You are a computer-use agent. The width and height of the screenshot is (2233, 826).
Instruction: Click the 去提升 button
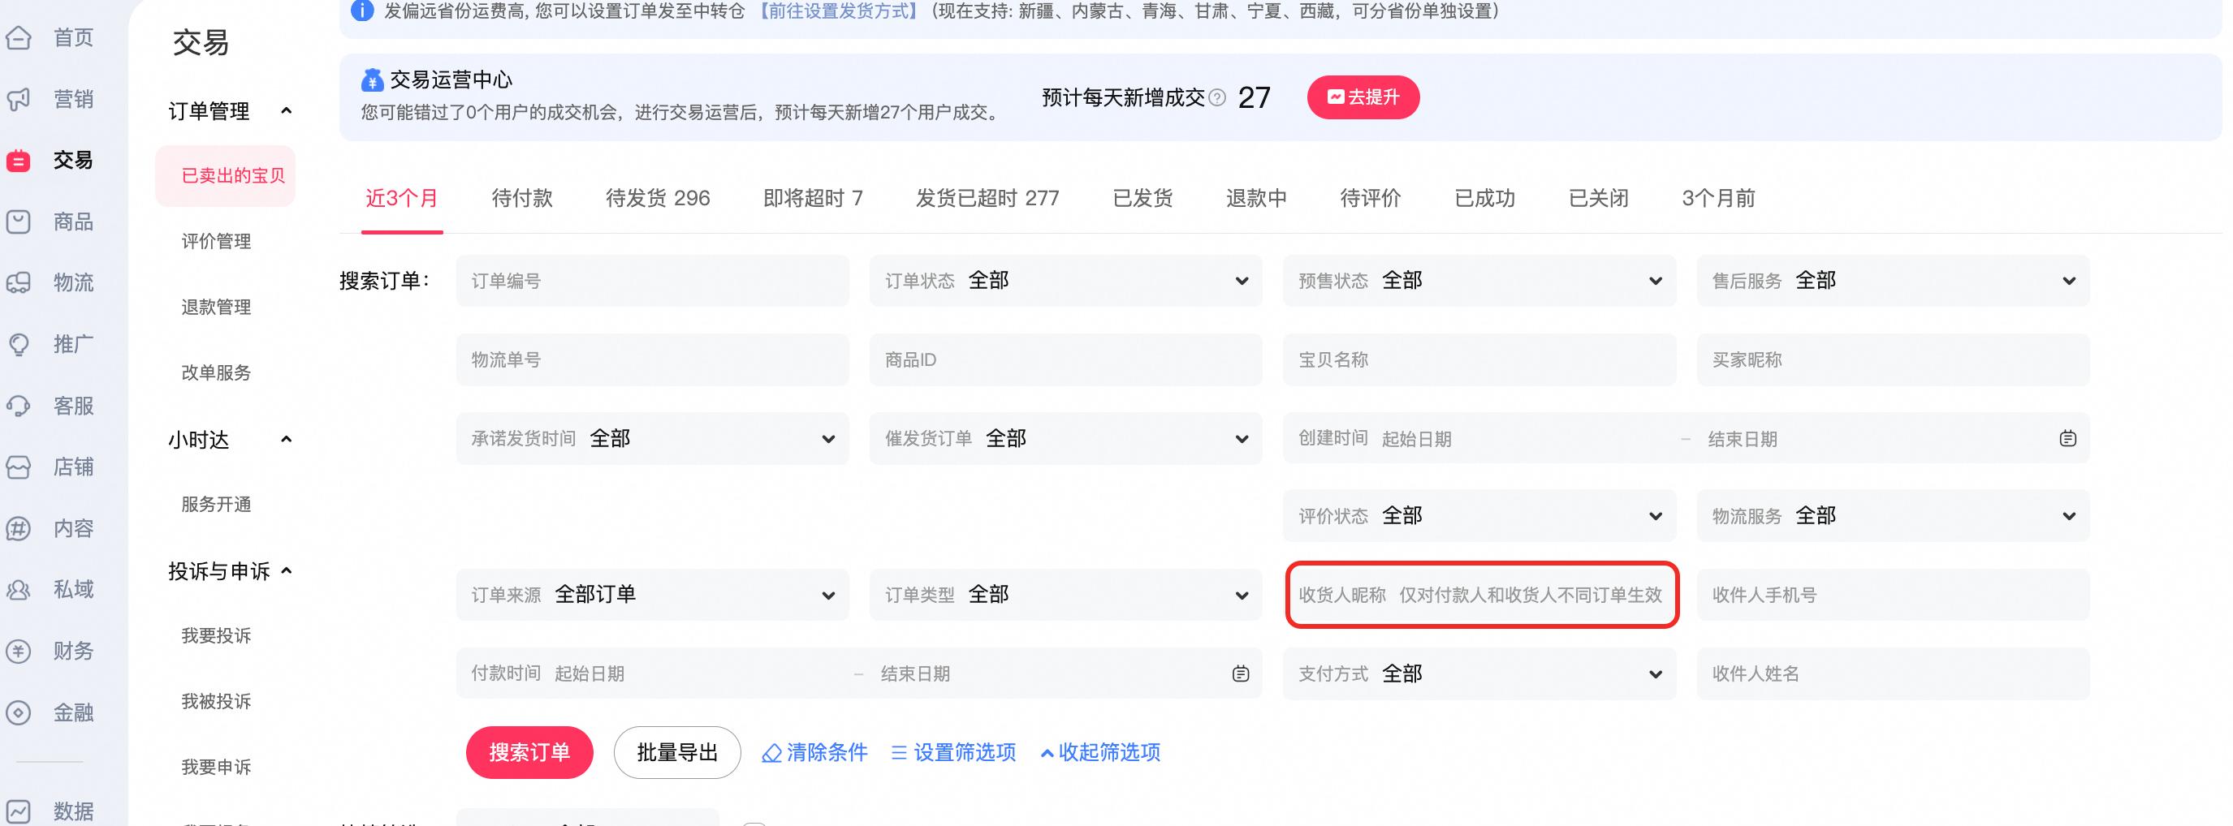(x=1363, y=98)
